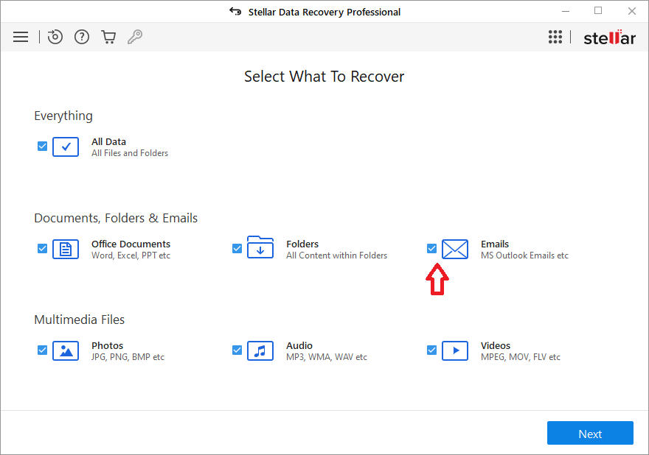This screenshot has width=649, height=455.
Task: Click the Emails envelope icon
Action: tap(455, 249)
